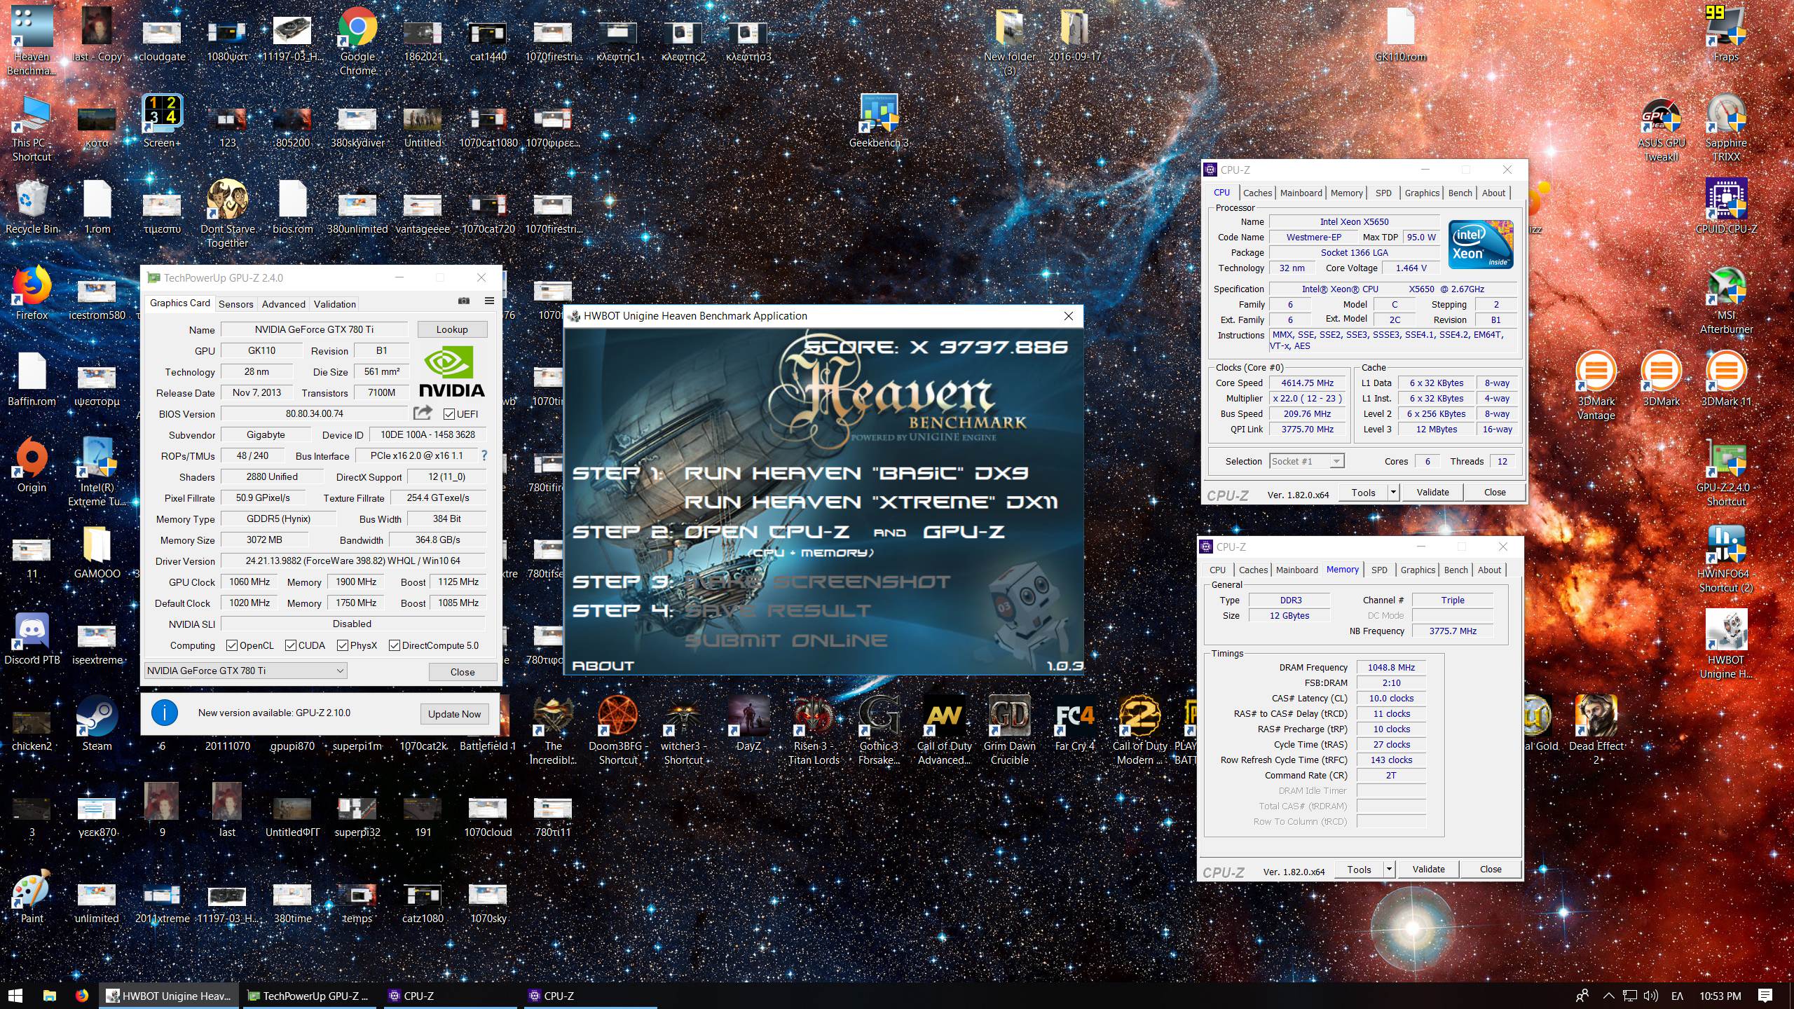
Task: Open SPD tab in the CPU-Z Memory window
Action: [1379, 570]
